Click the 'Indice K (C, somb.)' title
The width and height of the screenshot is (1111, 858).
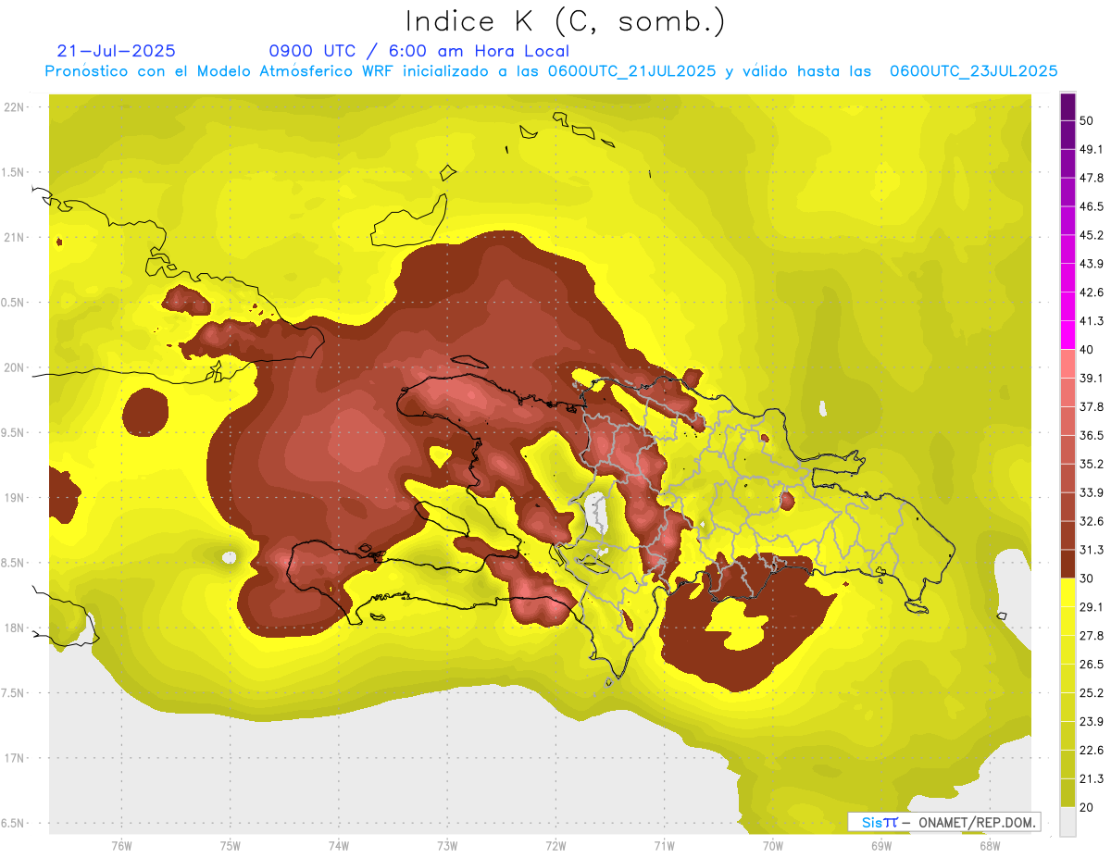tap(565, 22)
